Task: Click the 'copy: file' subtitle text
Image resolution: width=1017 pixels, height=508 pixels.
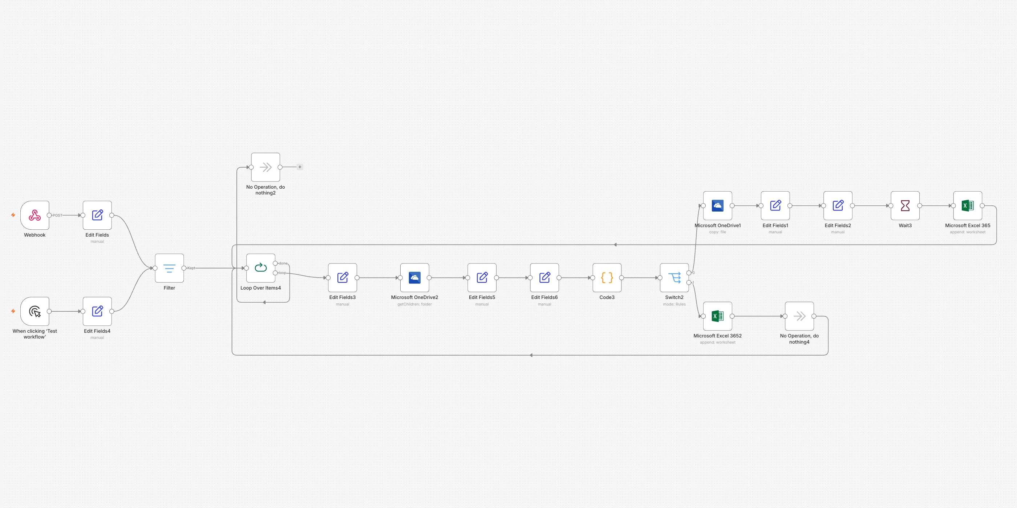Action: click(x=718, y=232)
